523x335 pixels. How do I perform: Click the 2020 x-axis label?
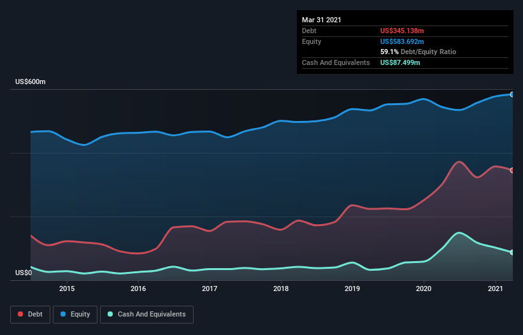(424, 289)
